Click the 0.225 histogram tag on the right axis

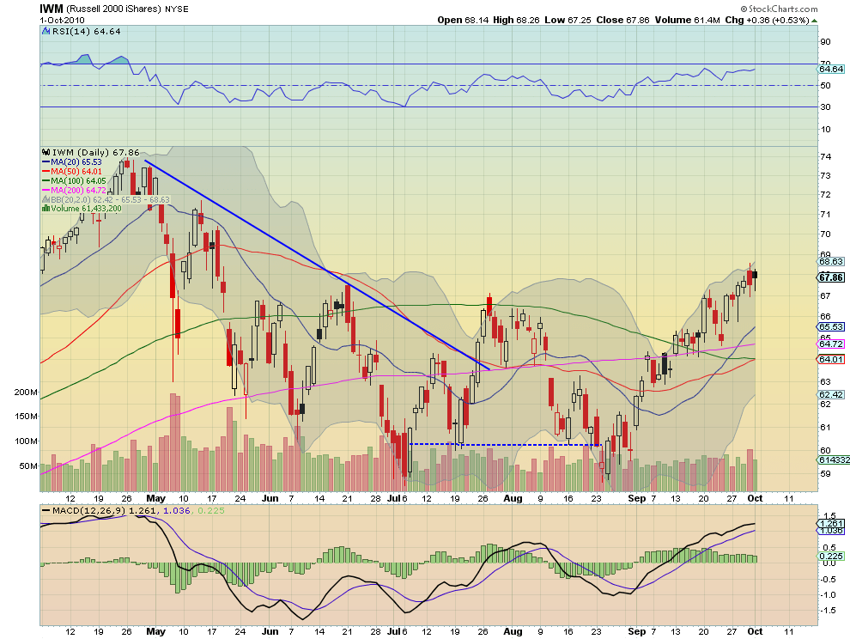[x=831, y=556]
